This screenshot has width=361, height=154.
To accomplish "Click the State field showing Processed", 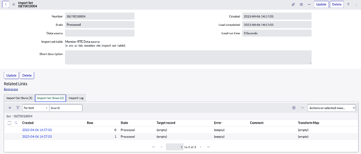I will point(100,25).
